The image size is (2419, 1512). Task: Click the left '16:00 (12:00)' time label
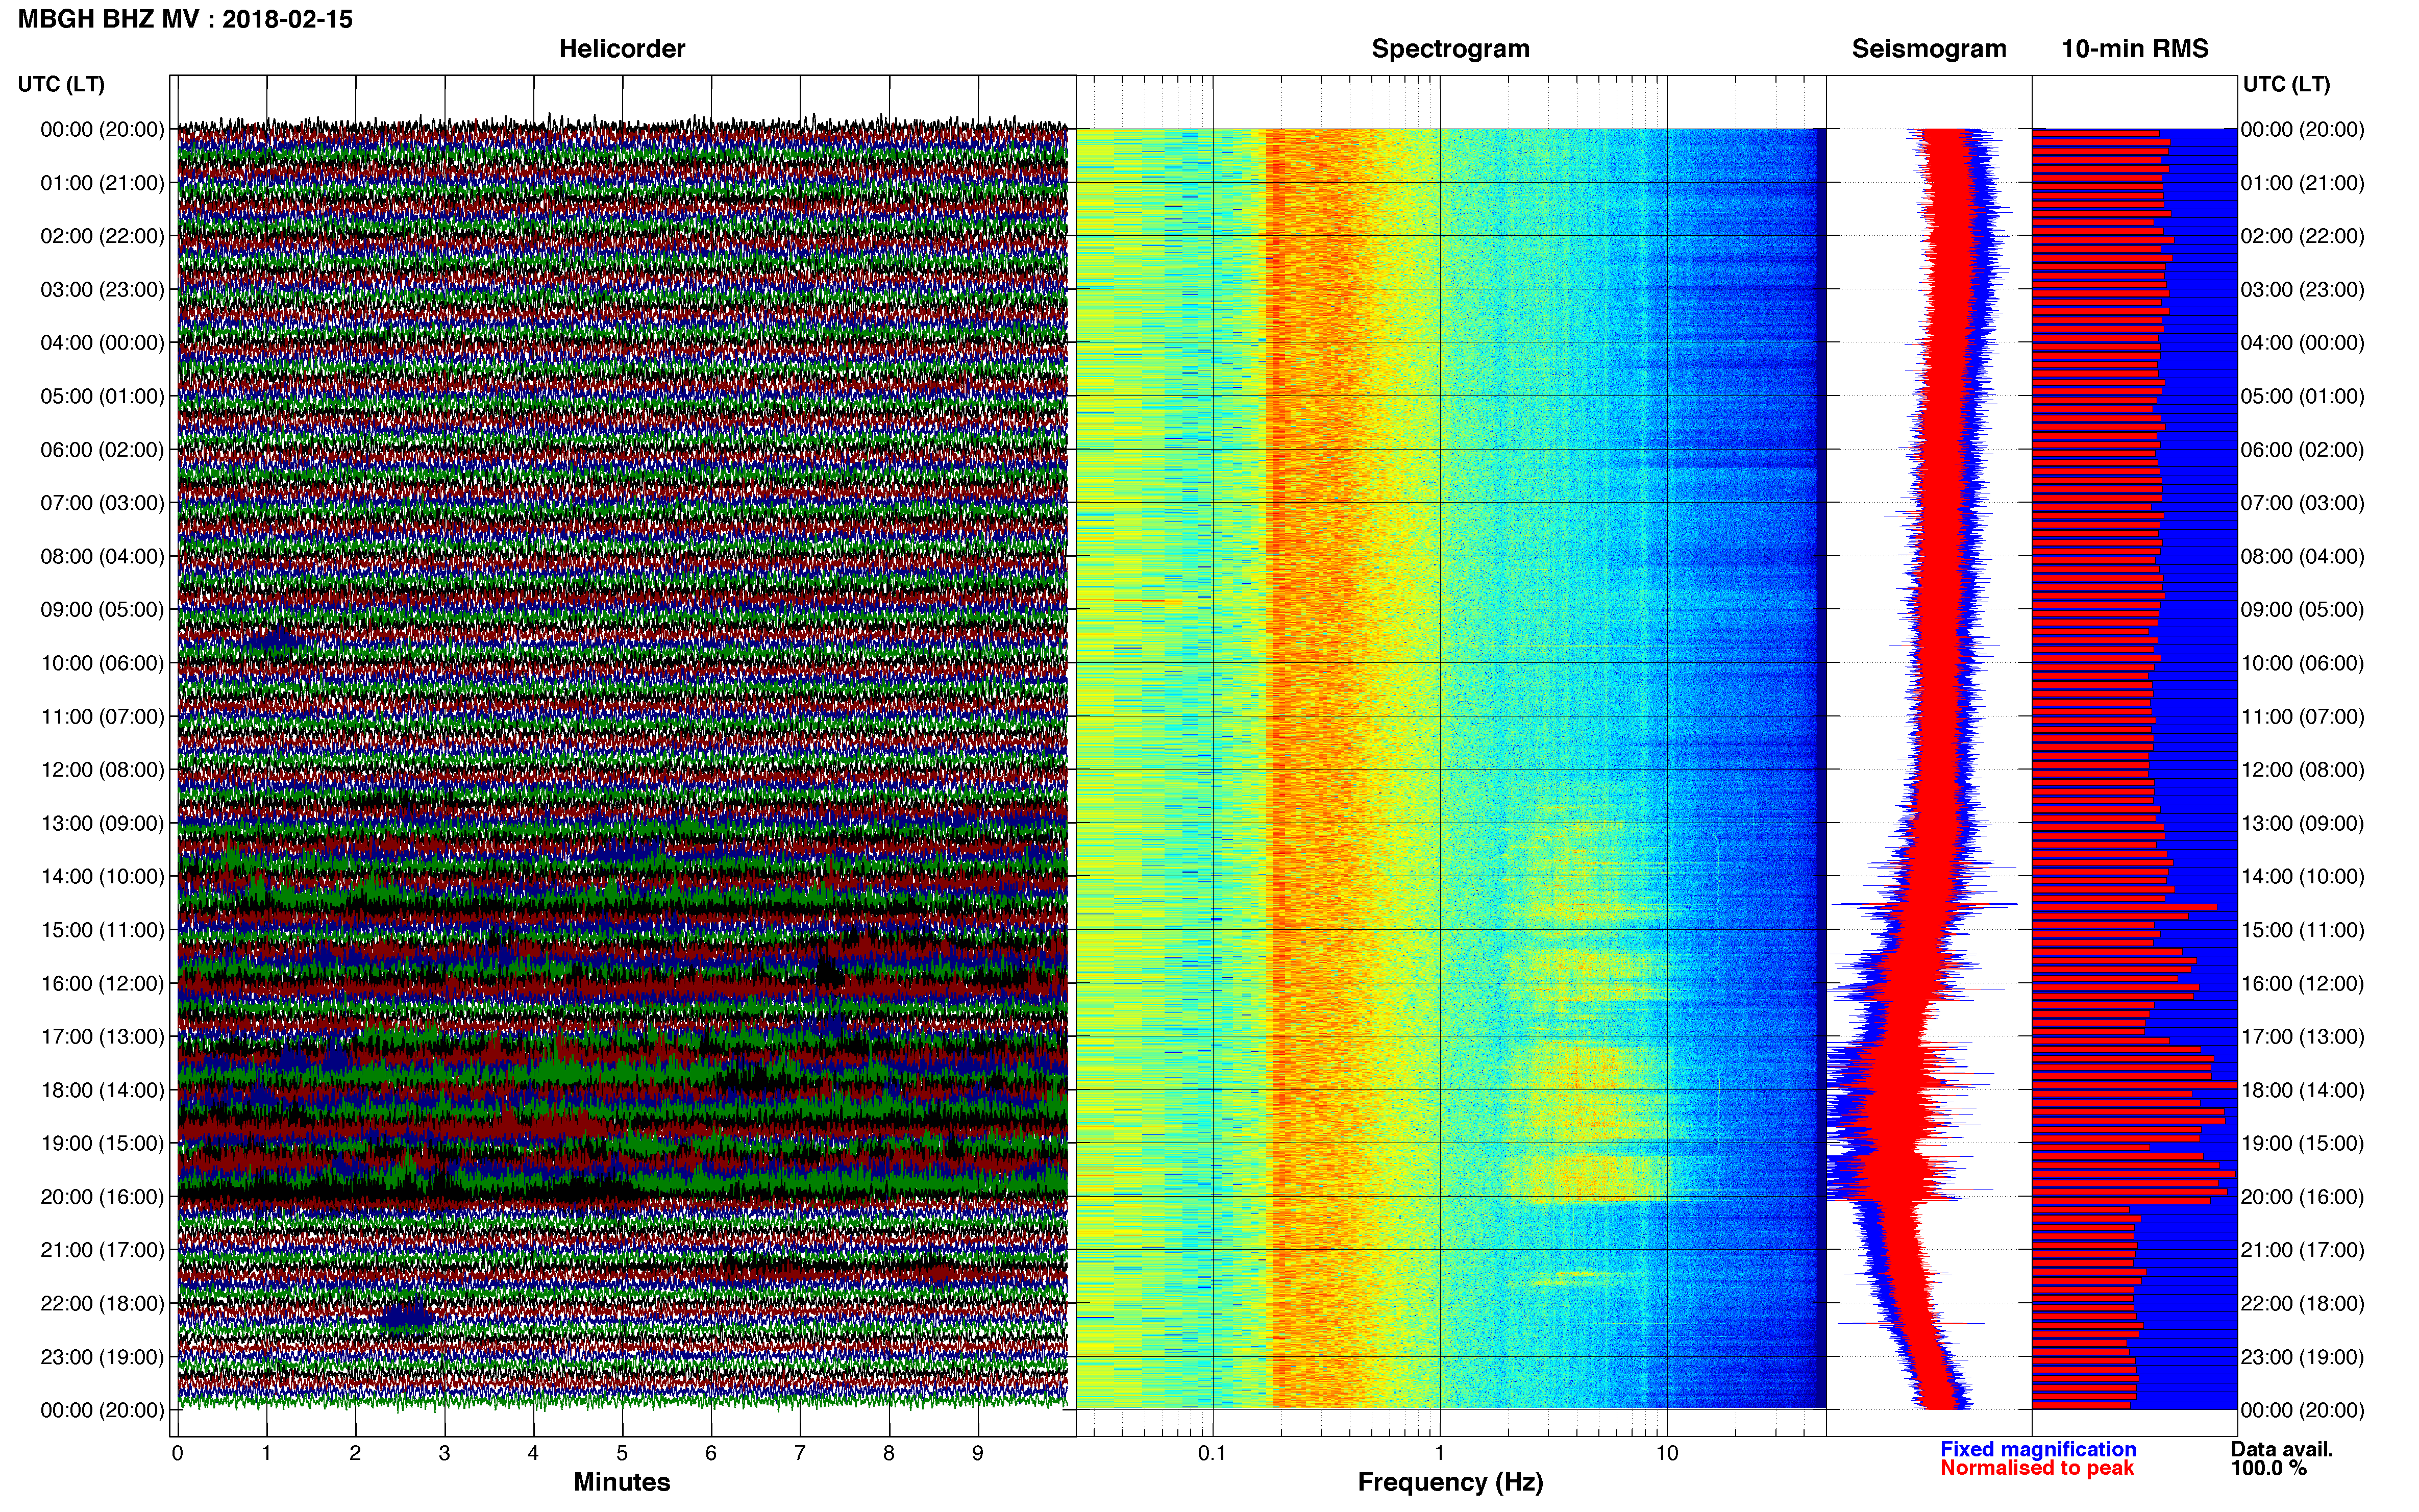102,983
